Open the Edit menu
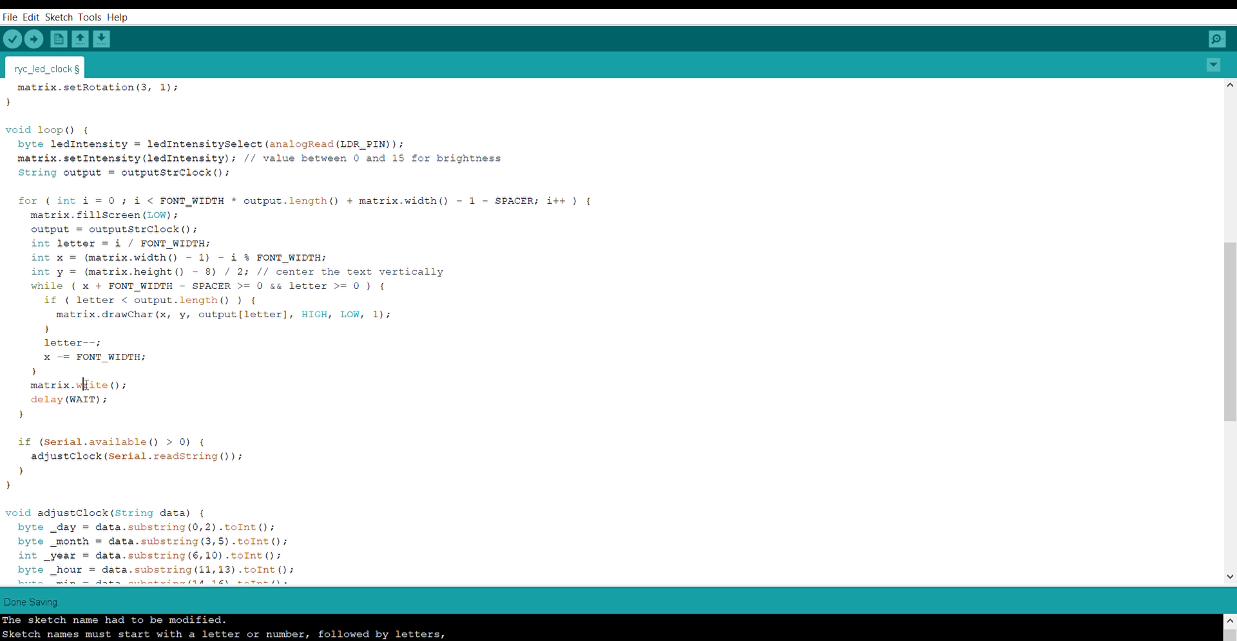The image size is (1237, 641). tap(31, 17)
